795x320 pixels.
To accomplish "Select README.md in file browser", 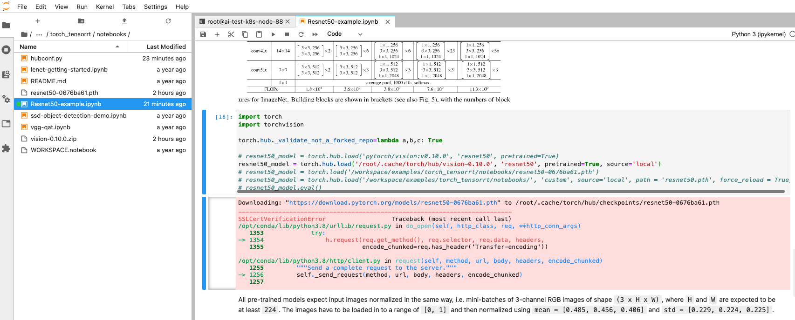I will [103, 81].
